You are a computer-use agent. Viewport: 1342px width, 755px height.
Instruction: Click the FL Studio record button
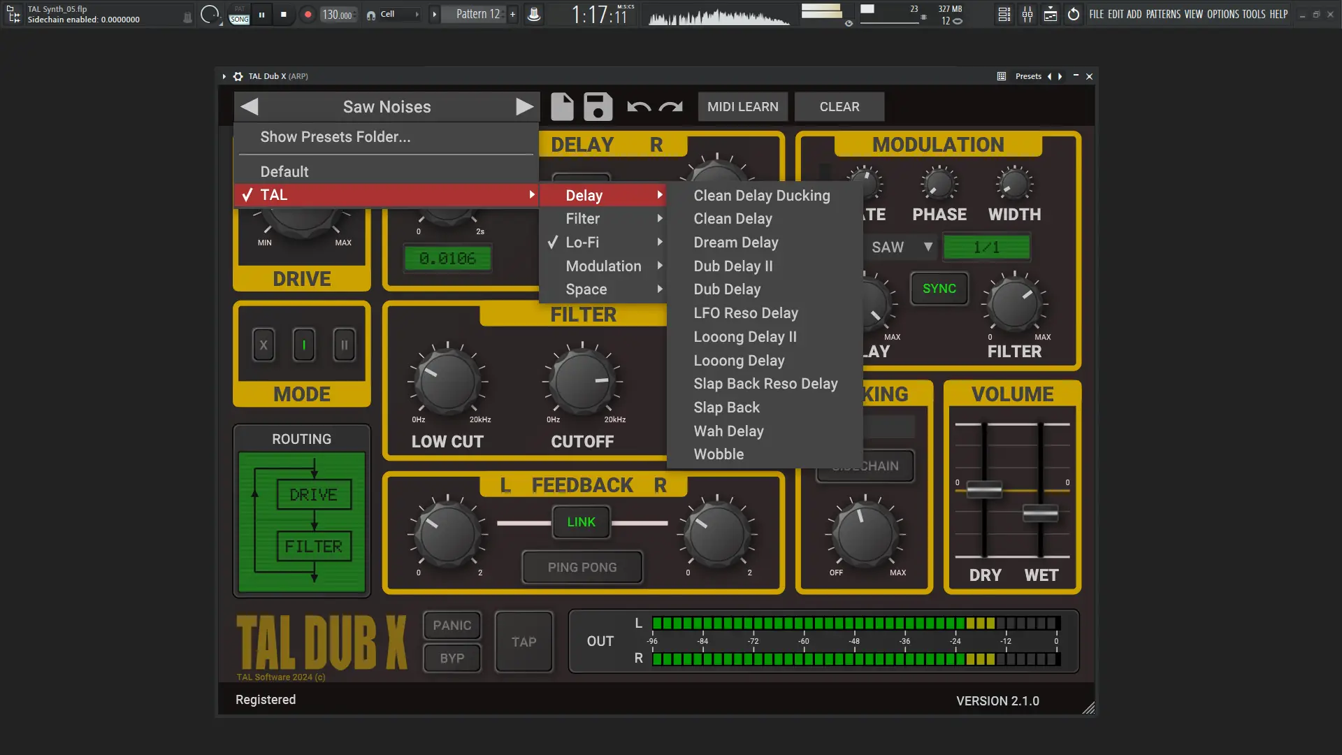click(308, 14)
